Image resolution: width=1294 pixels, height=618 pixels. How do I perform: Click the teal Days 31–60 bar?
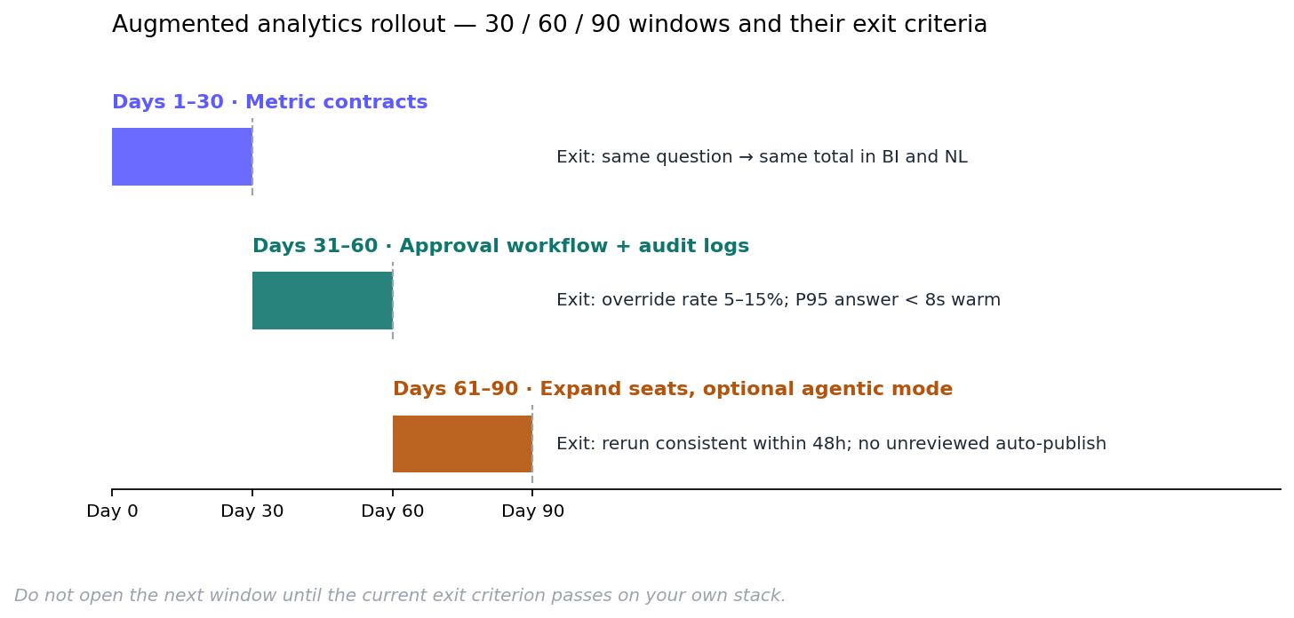(323, 300)
